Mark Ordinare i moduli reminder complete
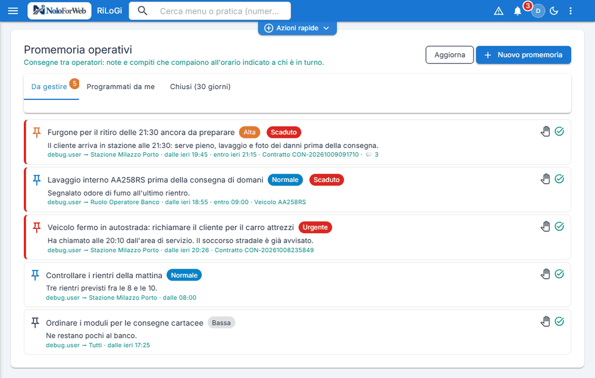595x378 pixels. [559, 322]
